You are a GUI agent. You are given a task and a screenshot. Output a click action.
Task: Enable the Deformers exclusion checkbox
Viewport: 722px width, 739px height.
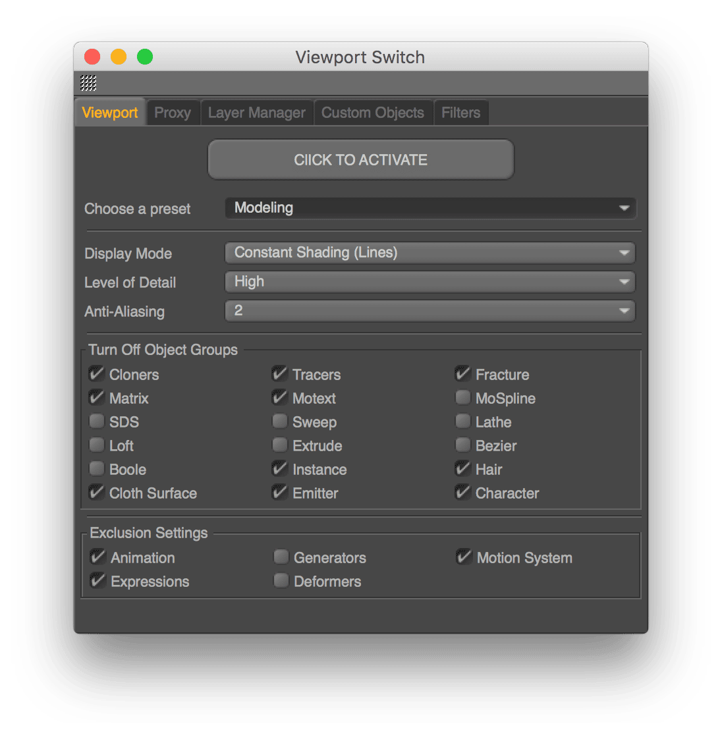pos(281,581)
